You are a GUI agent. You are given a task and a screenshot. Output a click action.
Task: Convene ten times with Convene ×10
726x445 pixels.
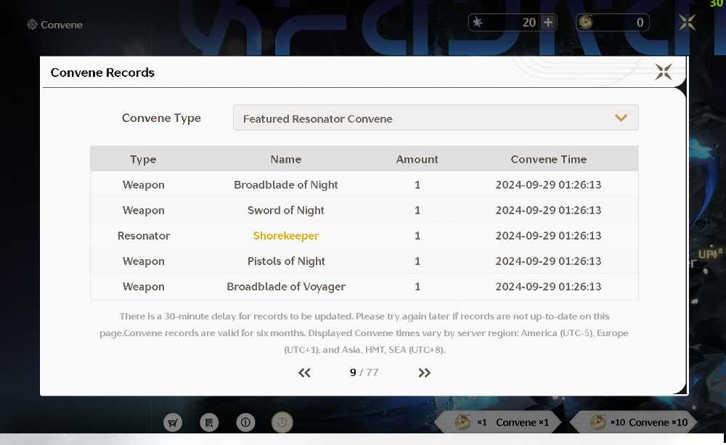633,422
